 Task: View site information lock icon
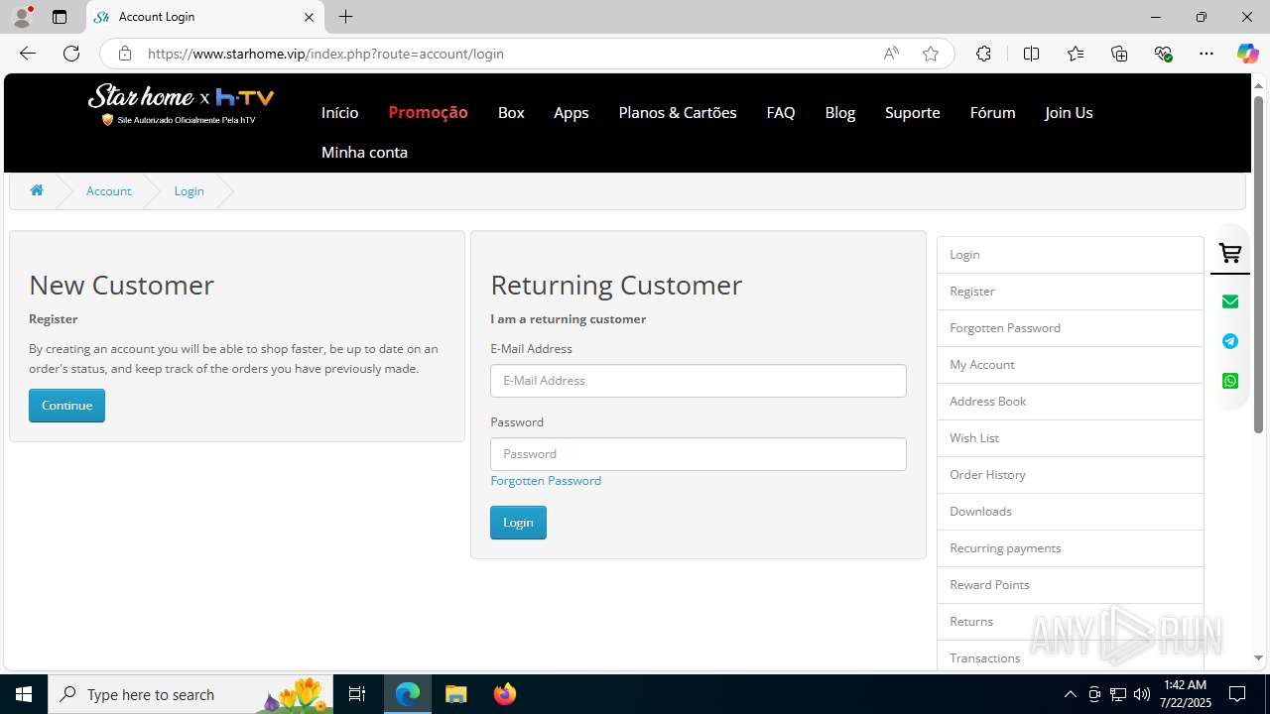tap(124, 54)
